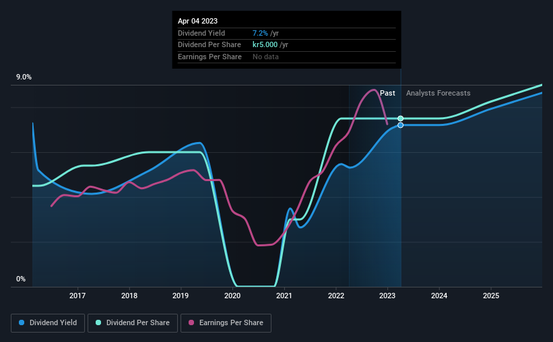Select the teal Dividend Per Share data marker
The width and height of the screenshot is (553, 342).
pos(401,118)
